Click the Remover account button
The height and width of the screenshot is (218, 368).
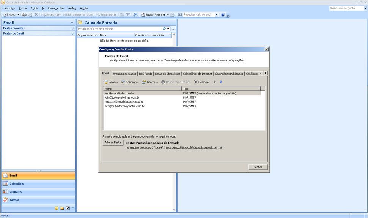tap(201, 82)
